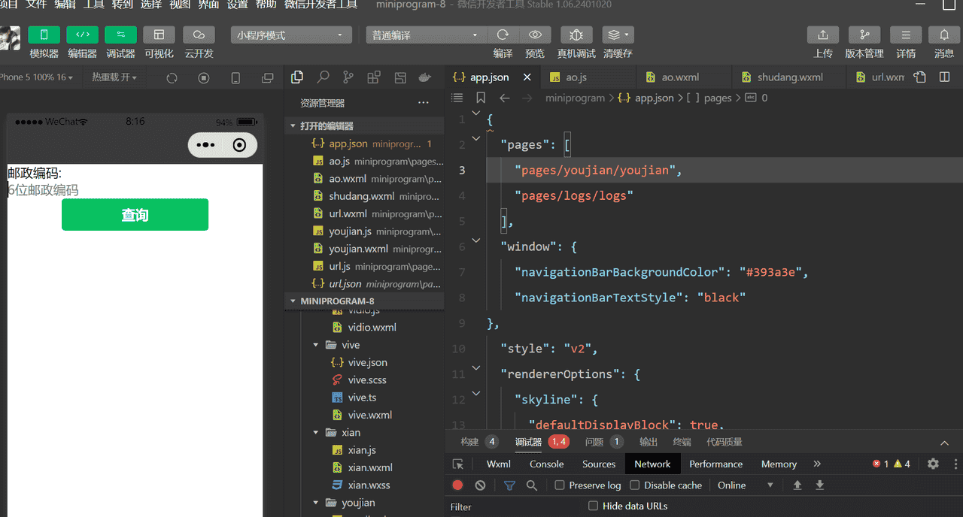Click the 设置 menu
Viewport: 963px width, 517px height.
click(x=238, y=5)
